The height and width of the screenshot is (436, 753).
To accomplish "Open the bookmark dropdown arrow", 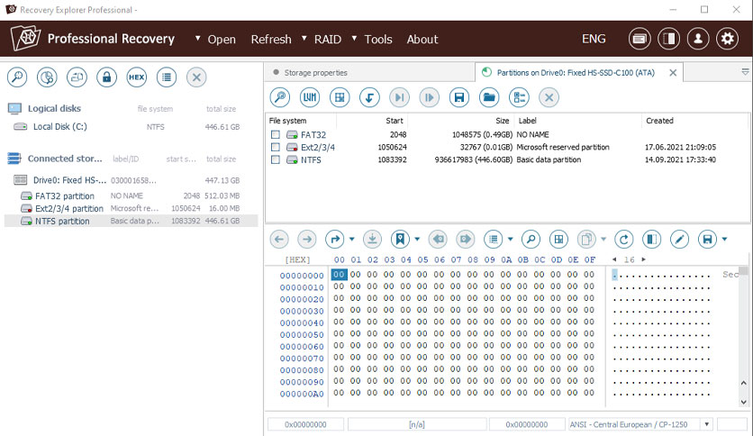I will (417, 239).
